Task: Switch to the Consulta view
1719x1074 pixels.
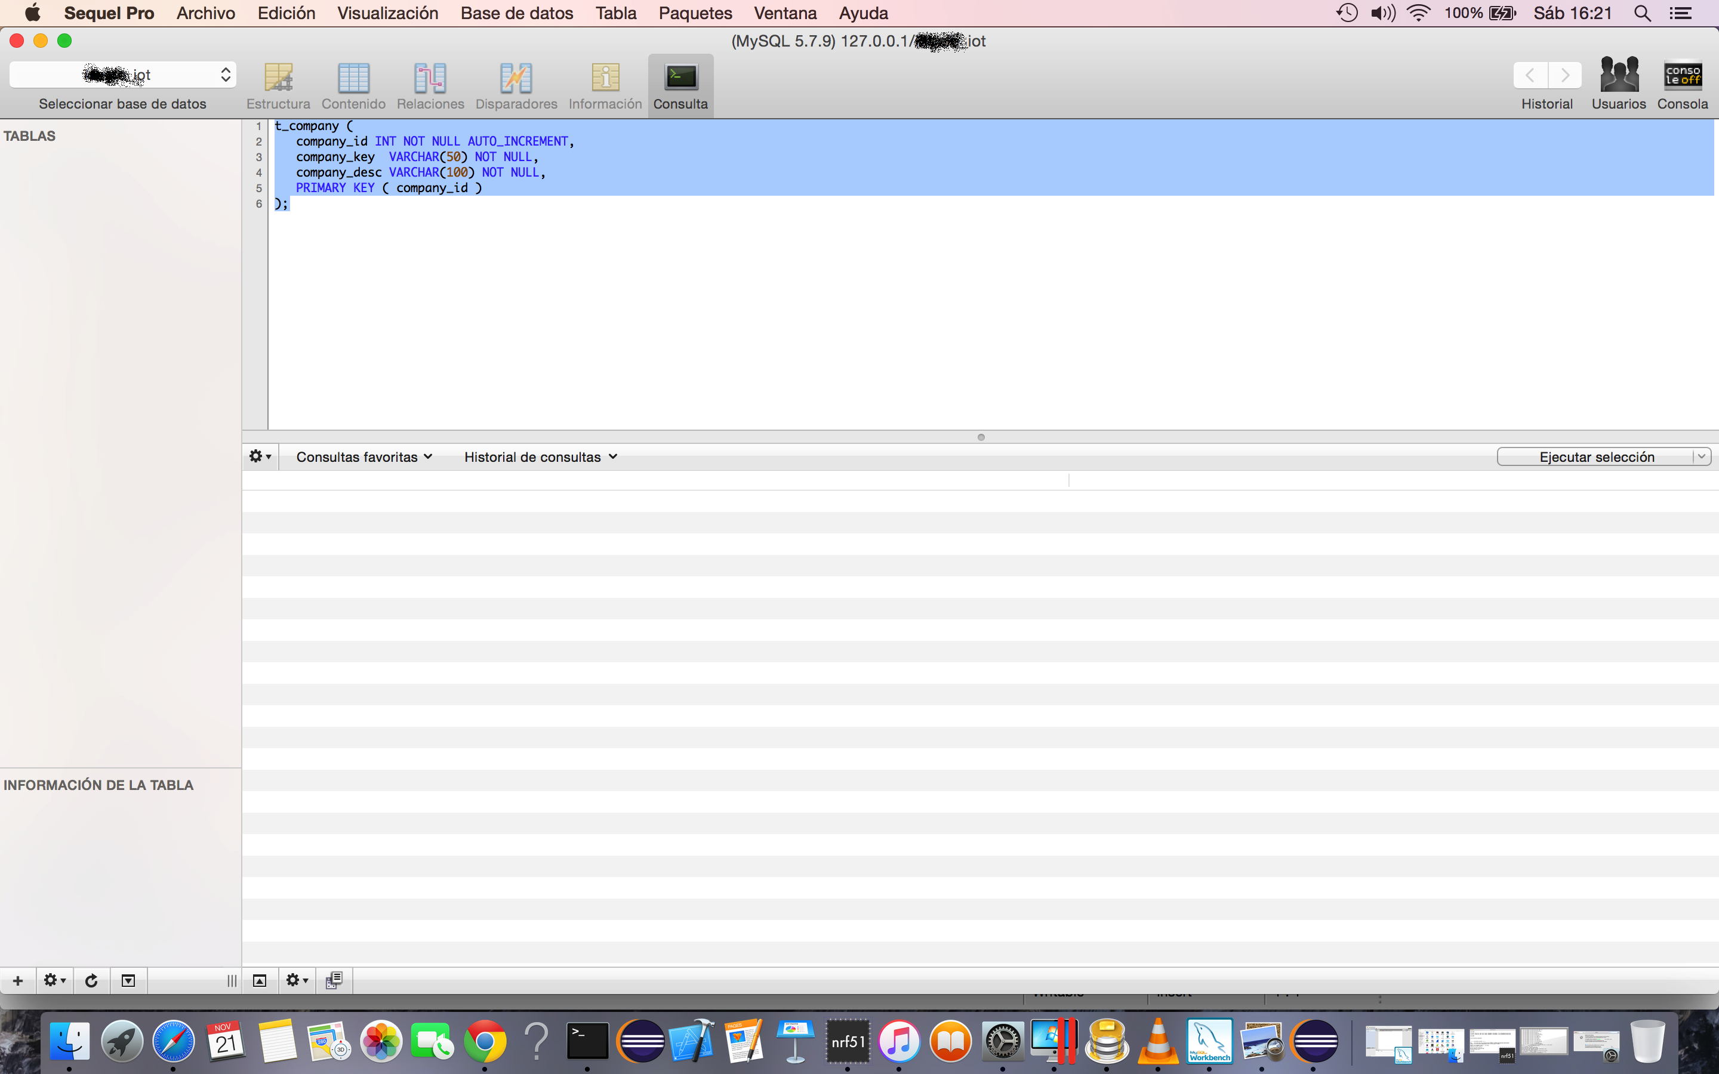Action: point(680,86)
